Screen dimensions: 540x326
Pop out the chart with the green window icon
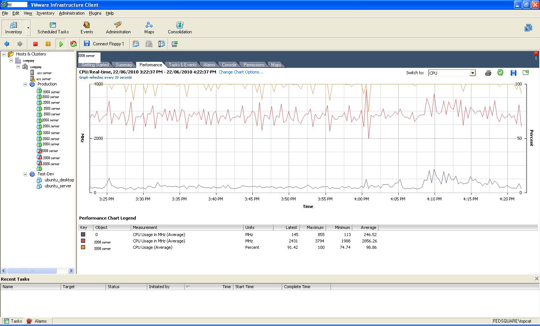[526, 73]
